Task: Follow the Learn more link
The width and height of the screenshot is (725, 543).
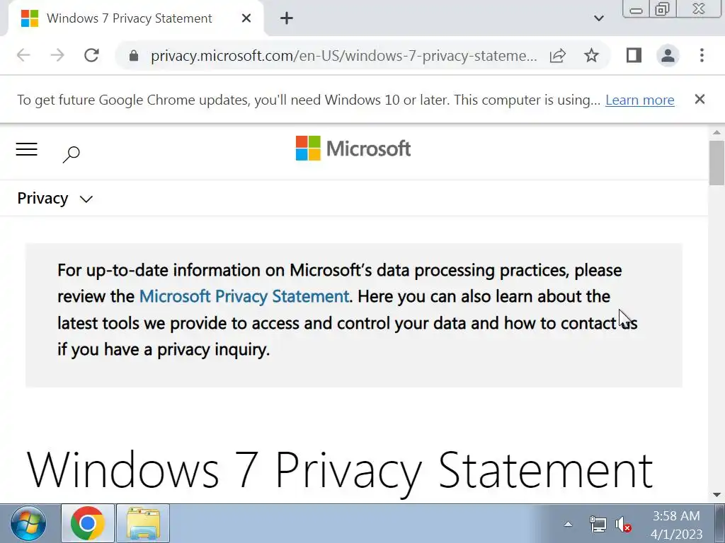Action: pyautogui.click(x=639, y=100)
